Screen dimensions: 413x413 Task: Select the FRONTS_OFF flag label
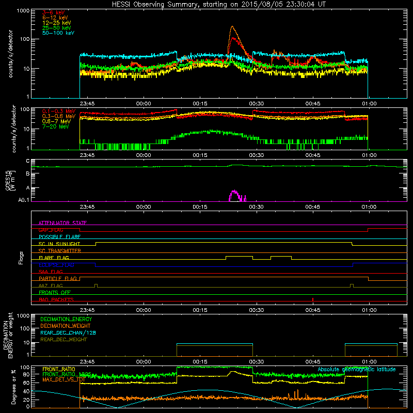coord(55,292)
